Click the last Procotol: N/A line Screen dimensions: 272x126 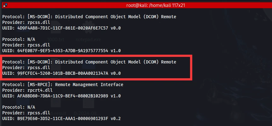(19, 107)
